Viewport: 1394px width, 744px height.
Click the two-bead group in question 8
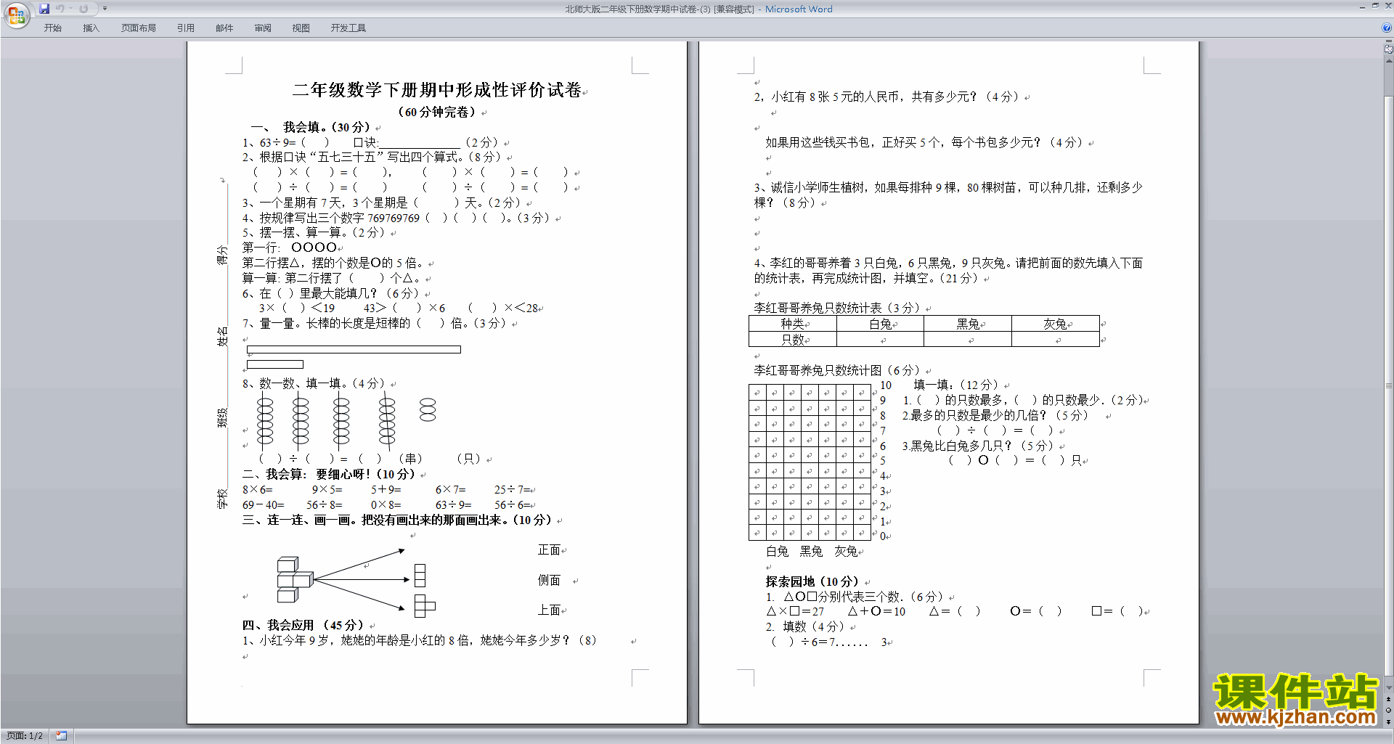pos(428,409)
